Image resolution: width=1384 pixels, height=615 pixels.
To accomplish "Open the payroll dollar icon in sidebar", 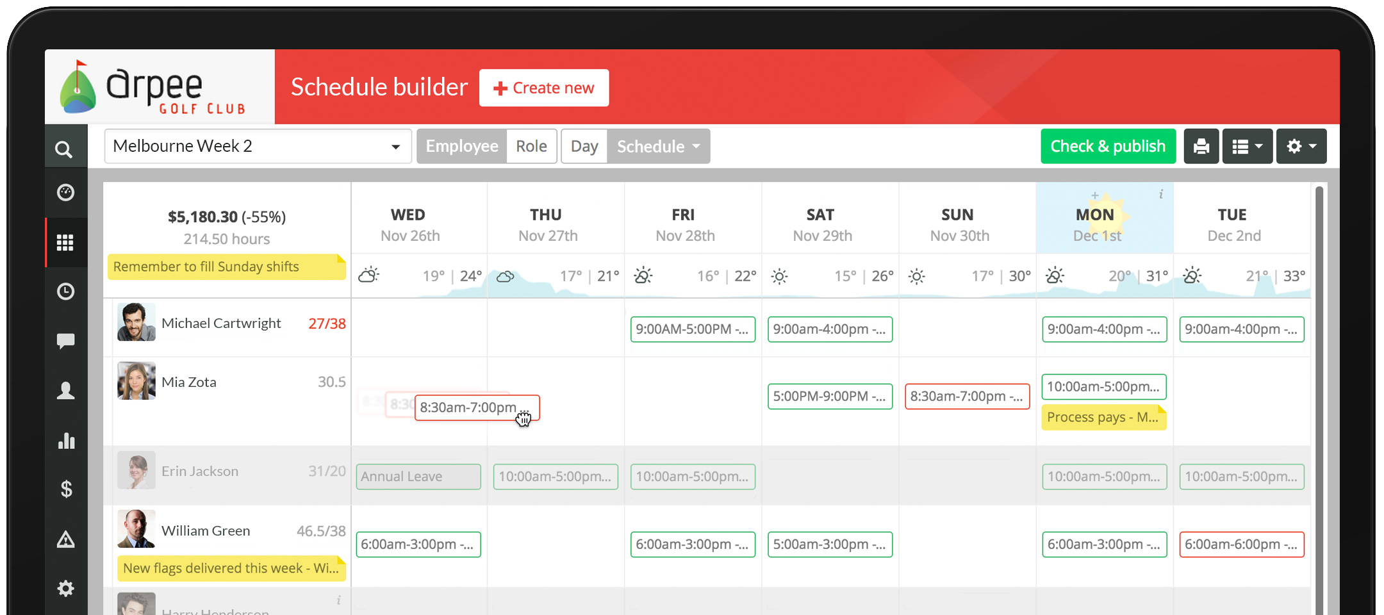I will click(66, 489).
